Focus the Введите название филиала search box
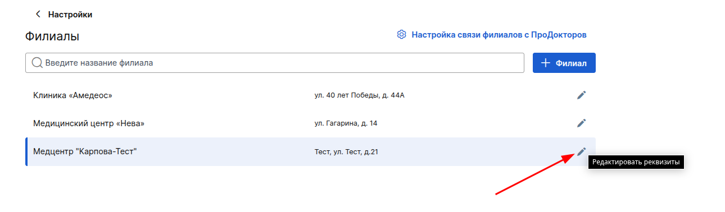 coord(275,63)
